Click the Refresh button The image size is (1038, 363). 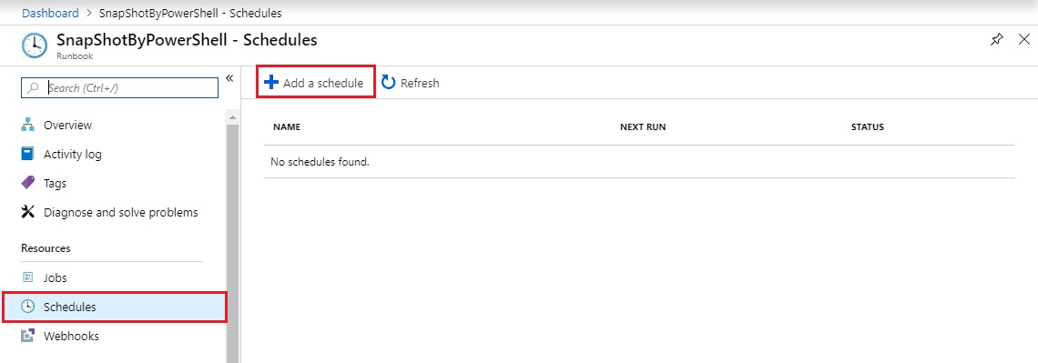[411, 83]
